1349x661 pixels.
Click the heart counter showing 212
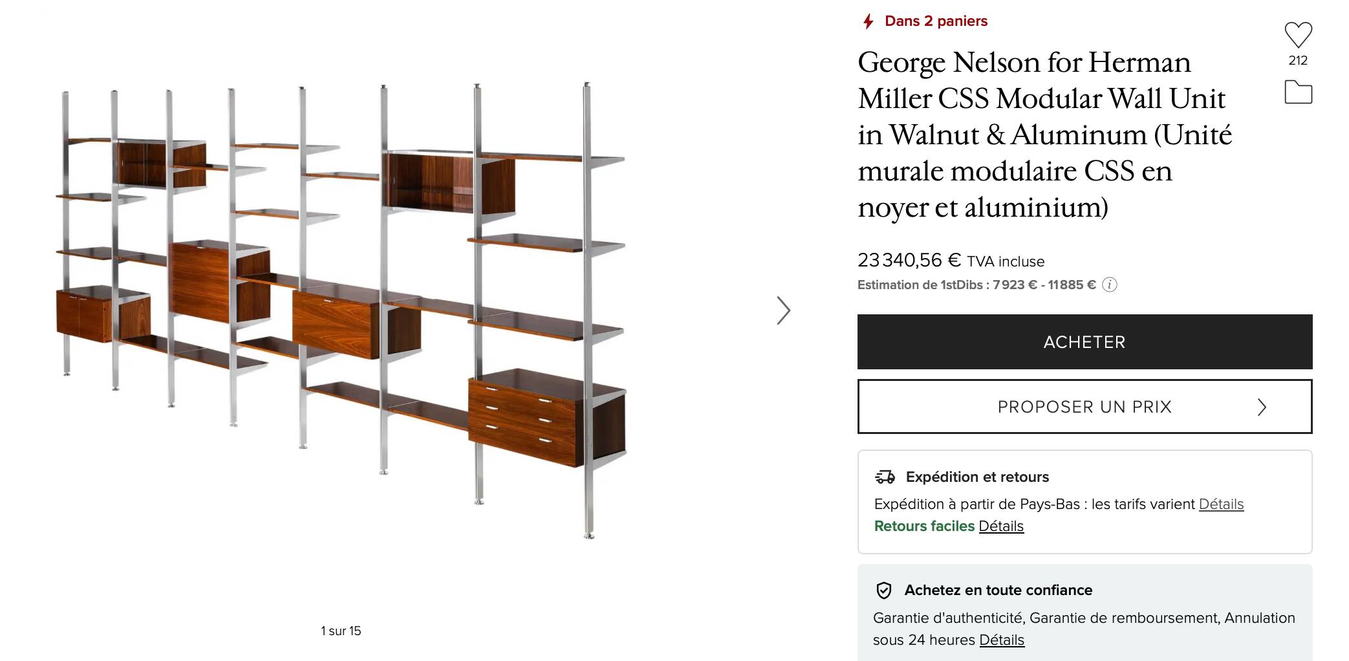pos(1298,61)
